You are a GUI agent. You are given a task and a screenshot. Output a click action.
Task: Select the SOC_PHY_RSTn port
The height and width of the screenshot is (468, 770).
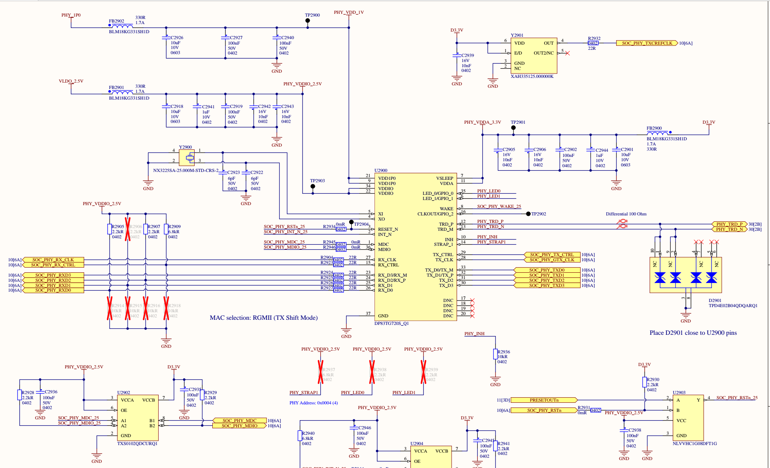544,410
